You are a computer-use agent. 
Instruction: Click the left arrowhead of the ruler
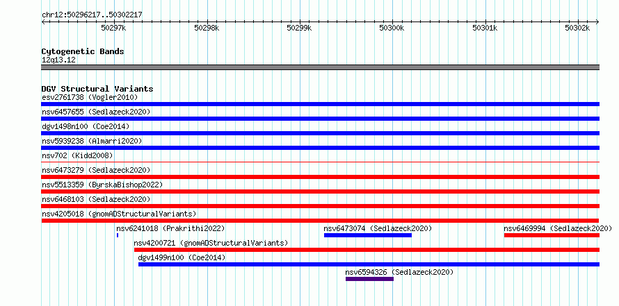click(43, 22)
